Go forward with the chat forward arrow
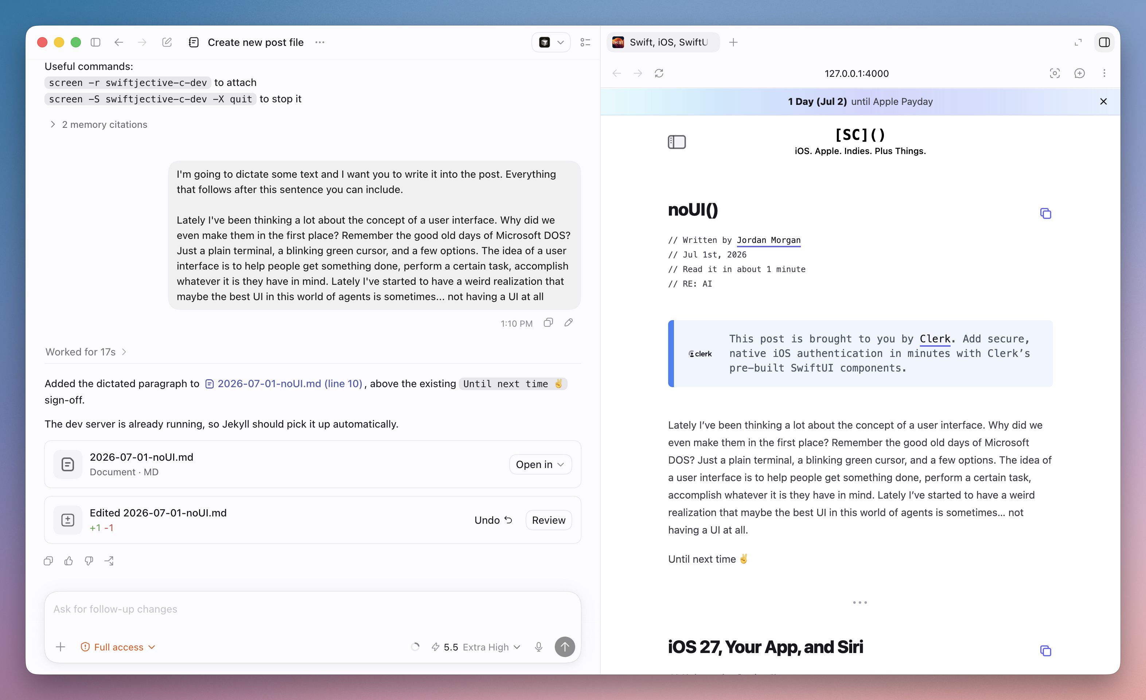Viewport: 1146px width, 700px height. (x=142, y=42)
